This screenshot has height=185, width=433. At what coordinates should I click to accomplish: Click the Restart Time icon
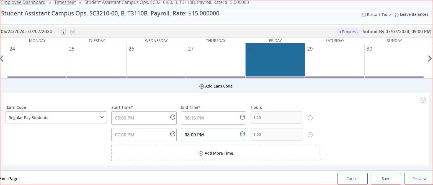point(363,15)
